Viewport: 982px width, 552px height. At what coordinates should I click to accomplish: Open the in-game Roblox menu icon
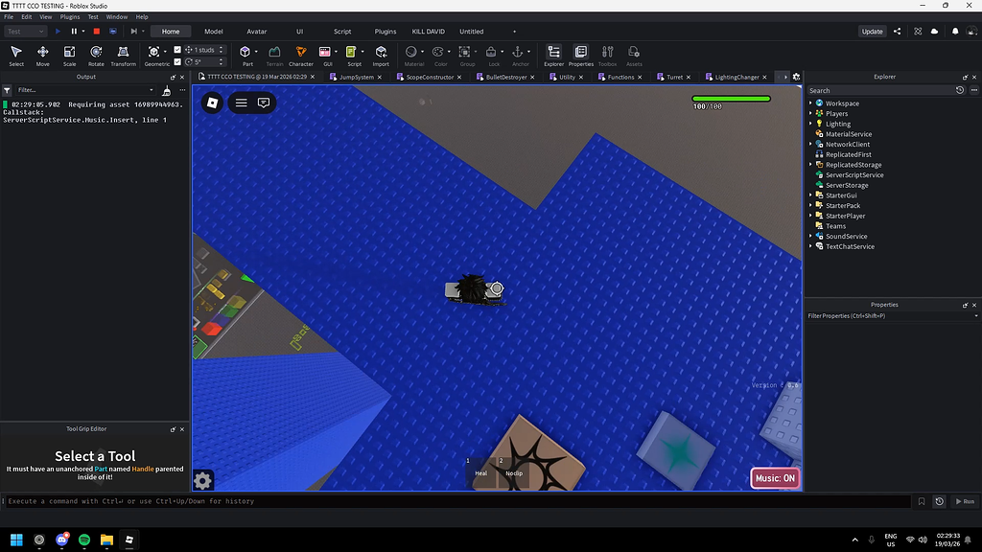coord(212,103)
